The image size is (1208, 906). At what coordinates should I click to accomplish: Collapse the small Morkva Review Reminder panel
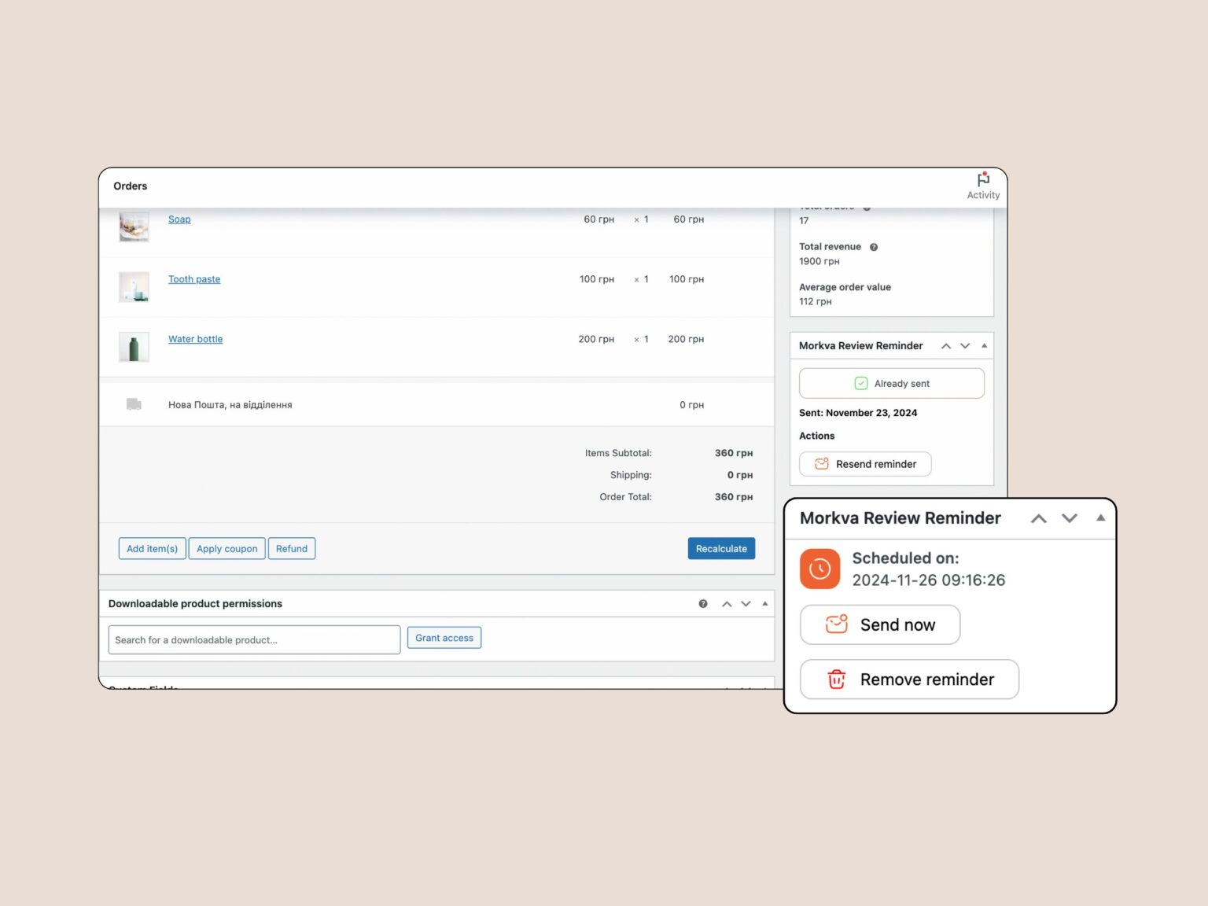coord(984,346)
